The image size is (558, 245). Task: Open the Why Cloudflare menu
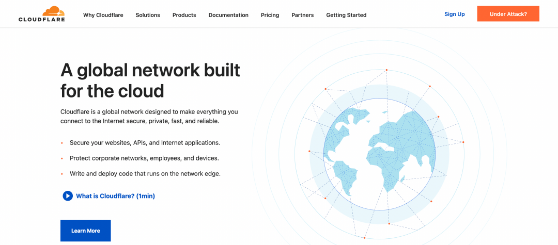tap(103, 15)
